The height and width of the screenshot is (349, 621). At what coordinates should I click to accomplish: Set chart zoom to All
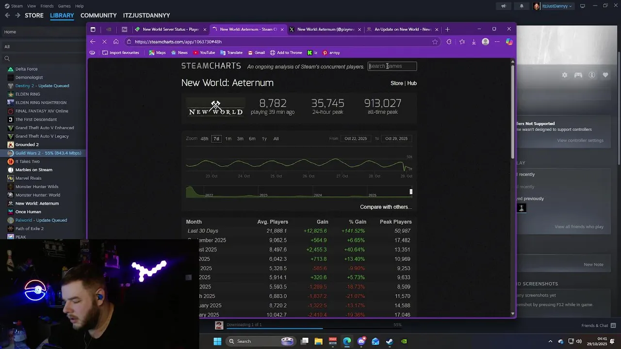(276, 139)
